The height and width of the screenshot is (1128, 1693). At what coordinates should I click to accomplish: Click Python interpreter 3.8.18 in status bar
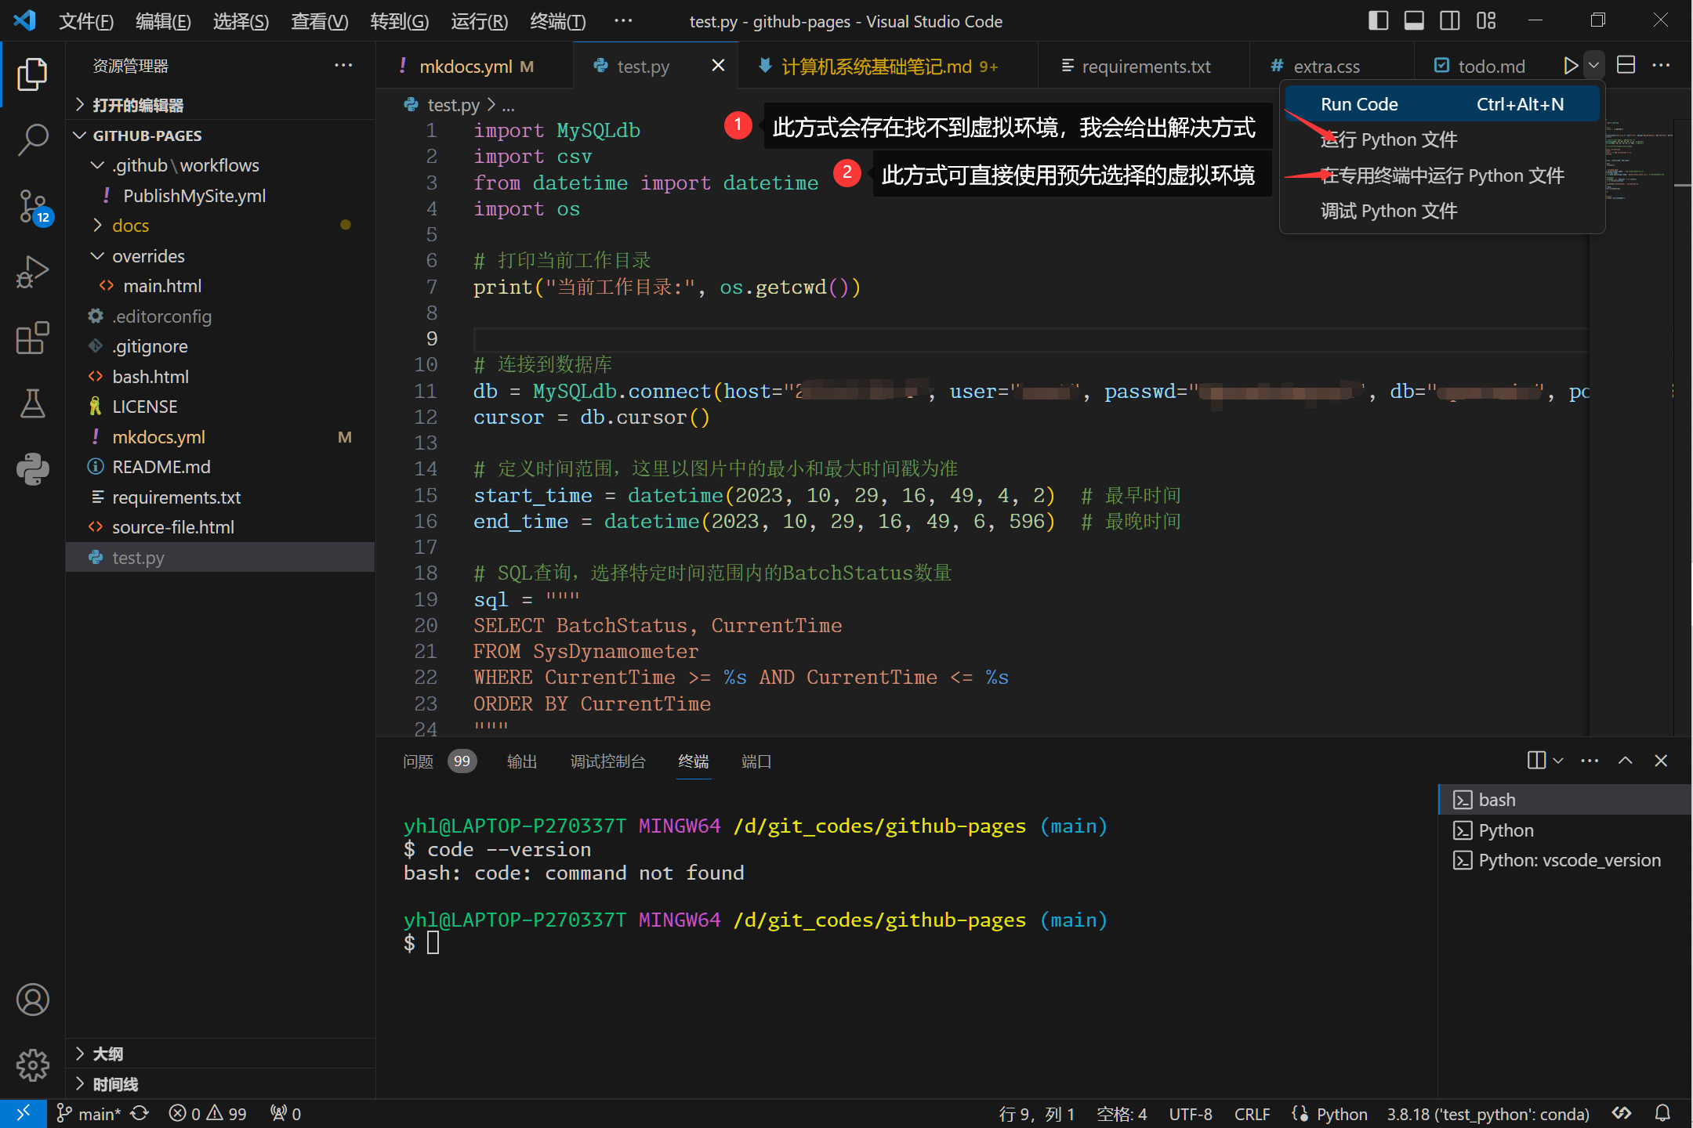pos(1487,1113)
